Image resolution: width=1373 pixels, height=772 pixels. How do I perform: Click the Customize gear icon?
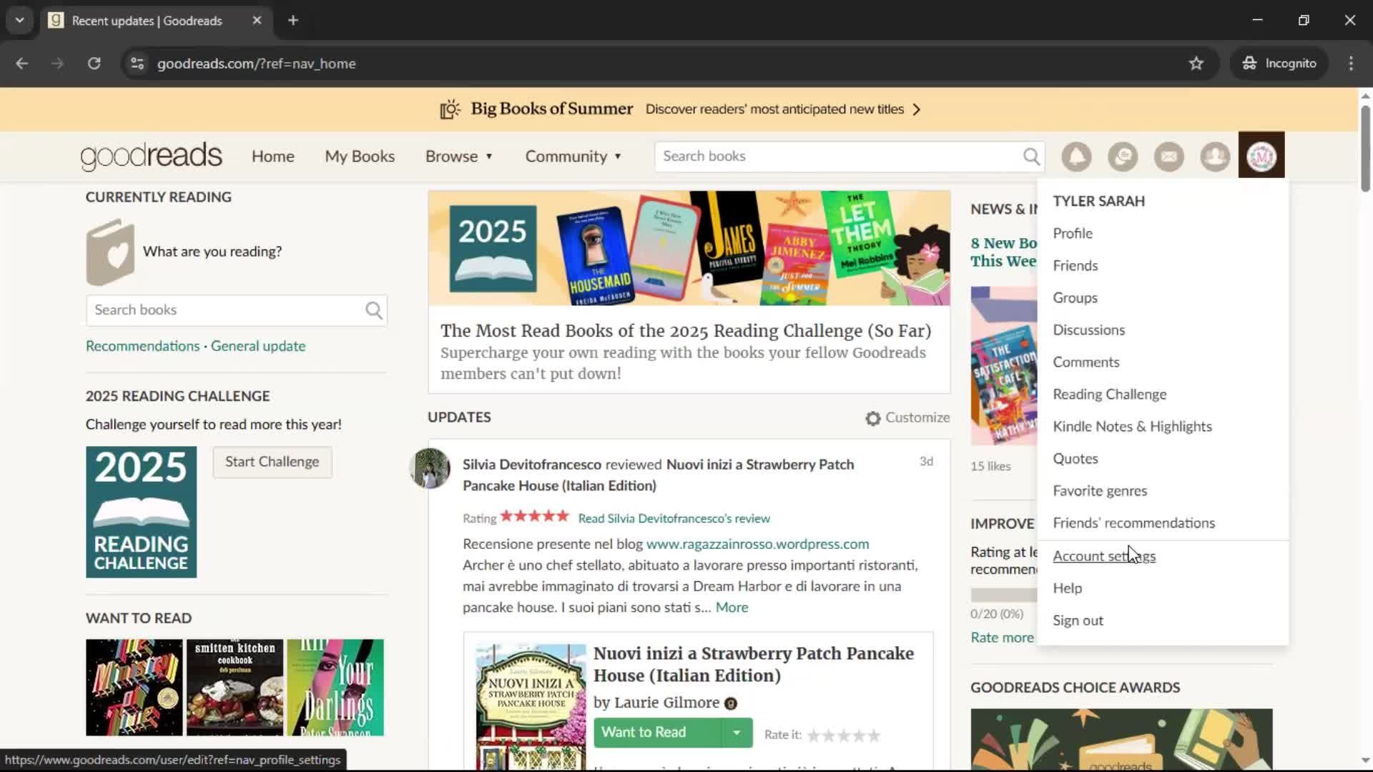[x=873, y=418]
